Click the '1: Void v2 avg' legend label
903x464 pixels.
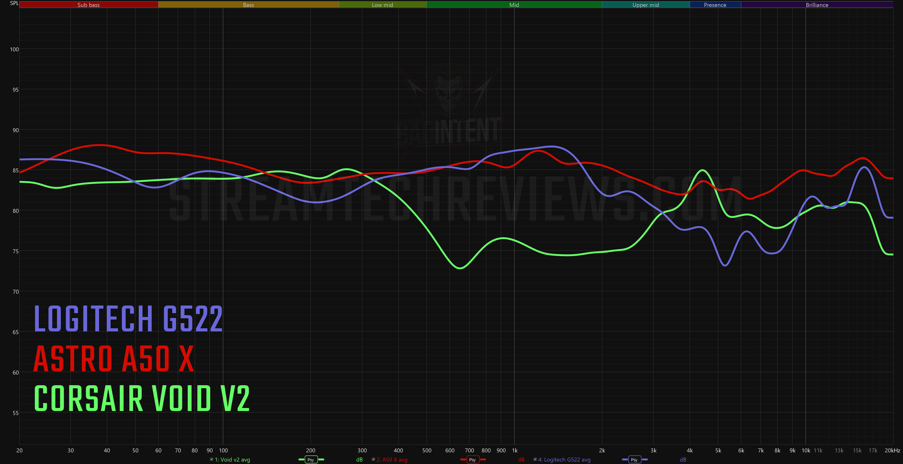click(232, 460)
